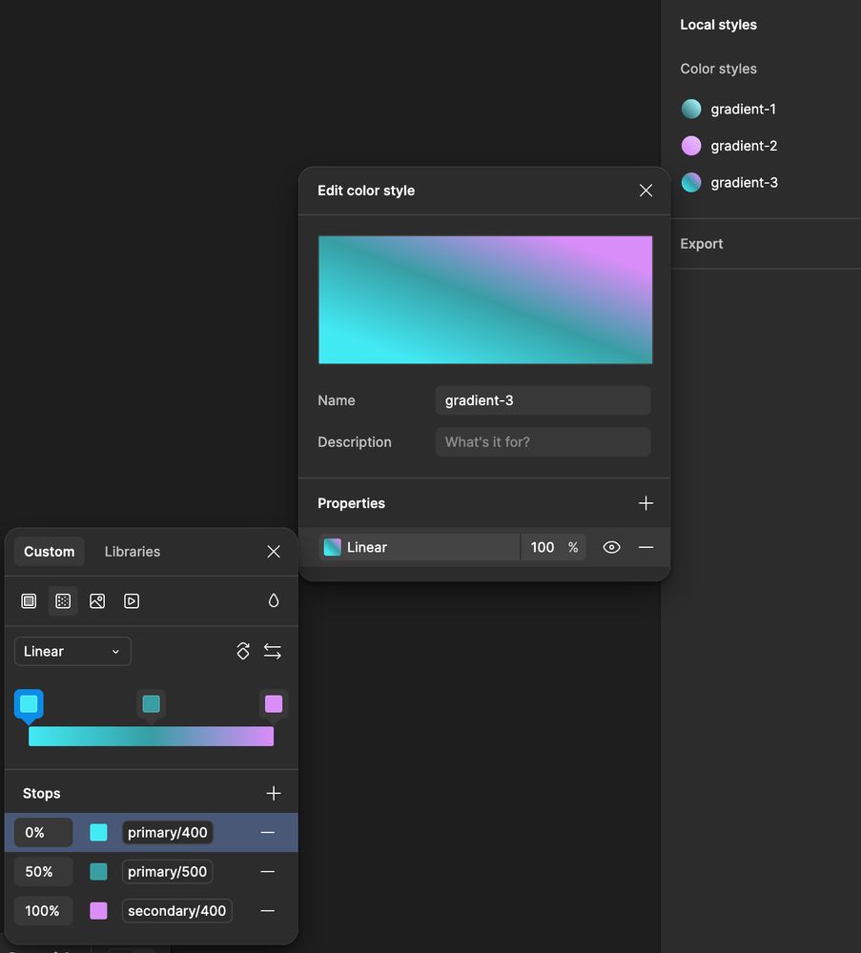
Task: Switch to the Custom tab
Action: pos(50,551)
